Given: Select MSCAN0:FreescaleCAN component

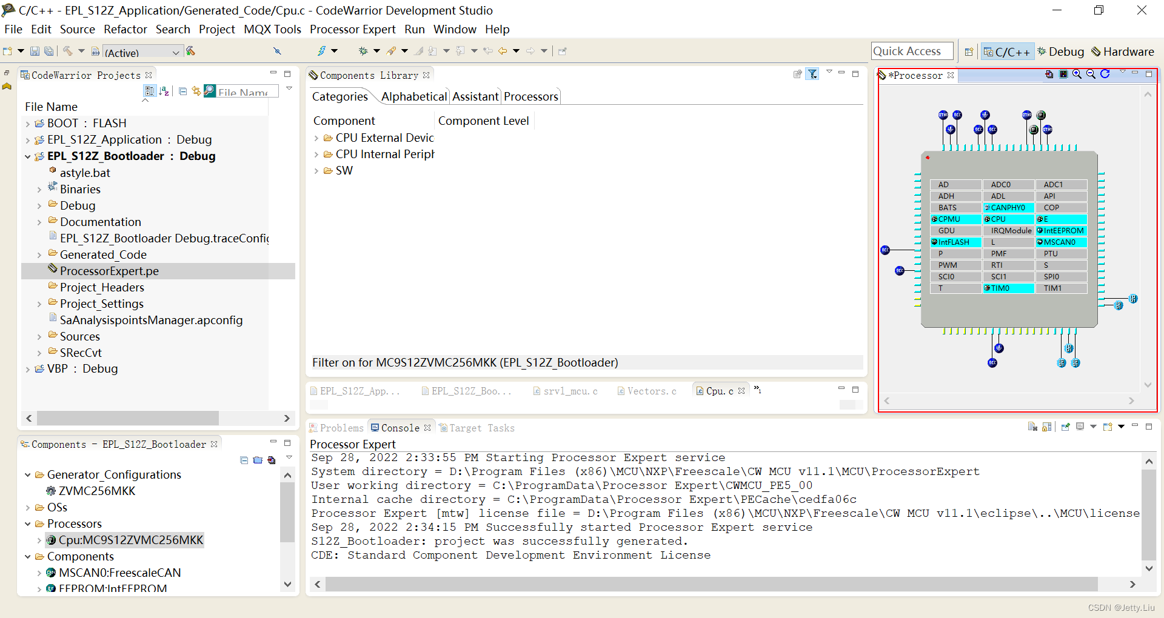Looking at the screenshot, I should tap(113, 573).
